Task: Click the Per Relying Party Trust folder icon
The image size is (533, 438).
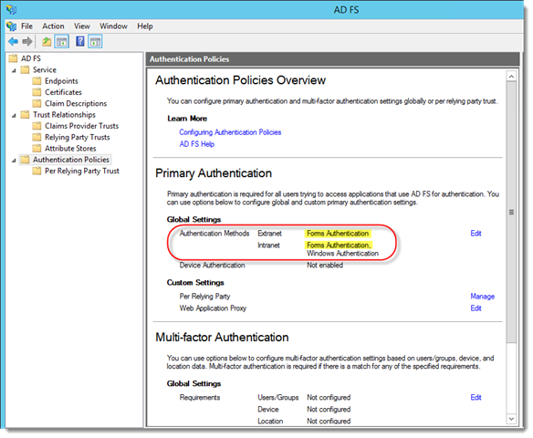Action: pyautogui.click(x=37, y=171)
